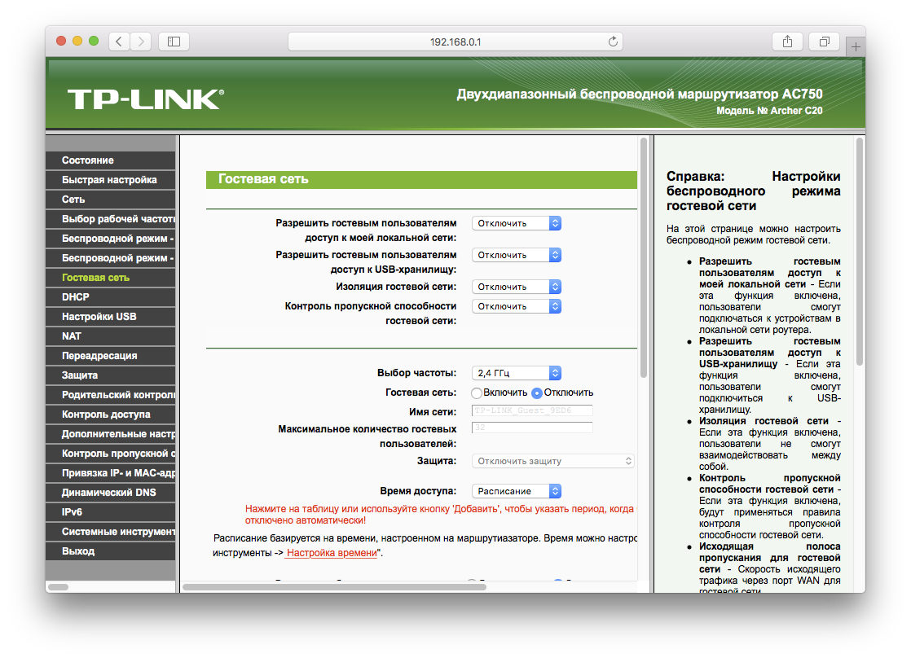The height and width of the screenshot is (658, 911).
Task: Open the Дополнительные настройки menu item
Action: click(110, 434)
